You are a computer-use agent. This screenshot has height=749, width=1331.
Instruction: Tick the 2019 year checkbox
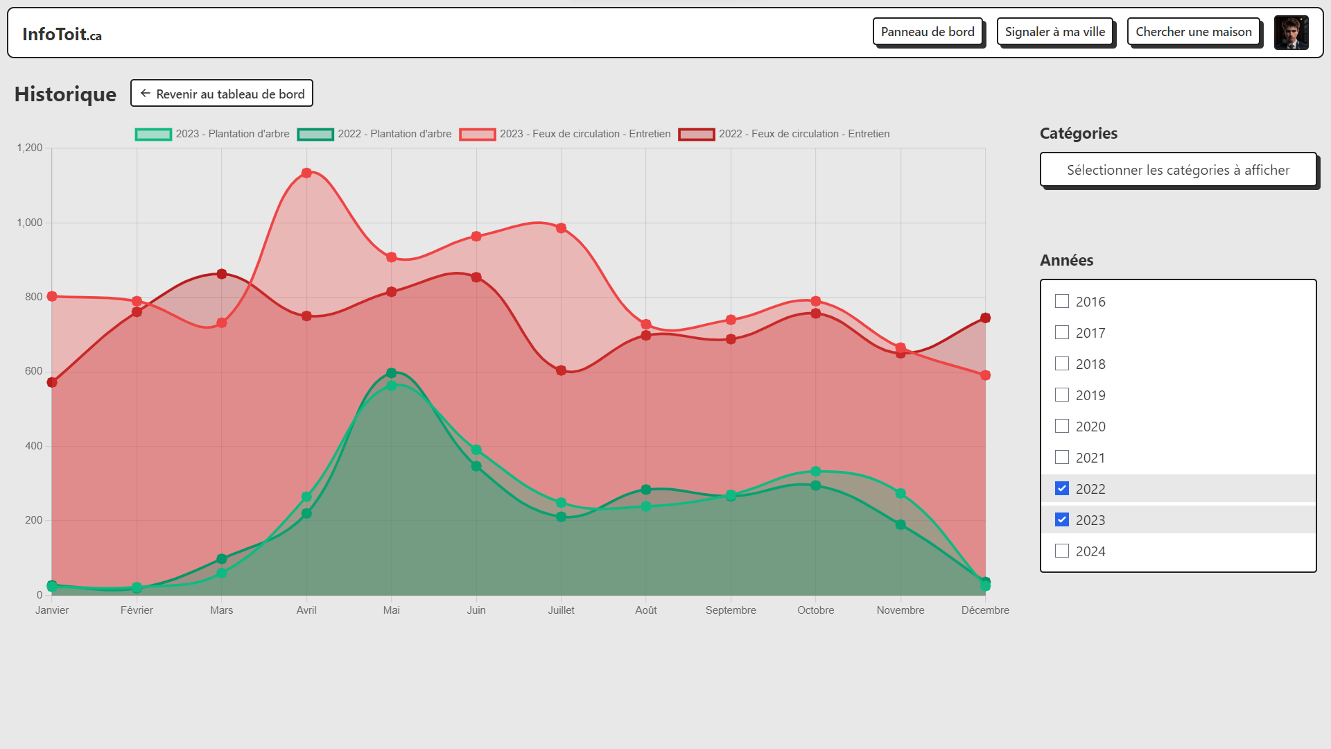tap(1062, 395)
